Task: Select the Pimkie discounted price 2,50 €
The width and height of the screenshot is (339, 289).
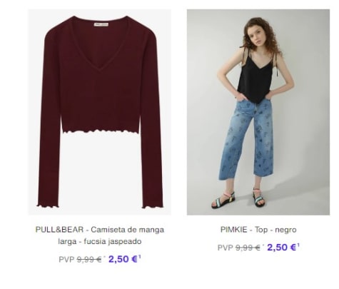Action: (281, 248)
